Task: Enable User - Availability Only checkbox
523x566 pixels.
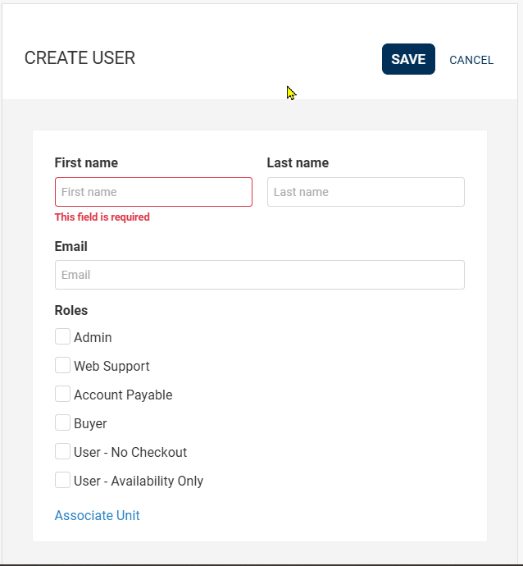Action: (63, 480)
